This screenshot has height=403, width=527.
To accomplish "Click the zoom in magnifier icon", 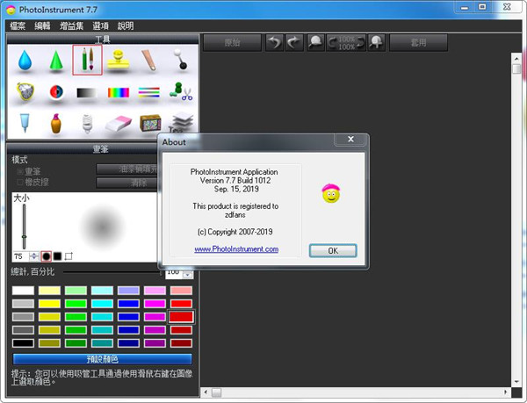I will tap(376, 43).
